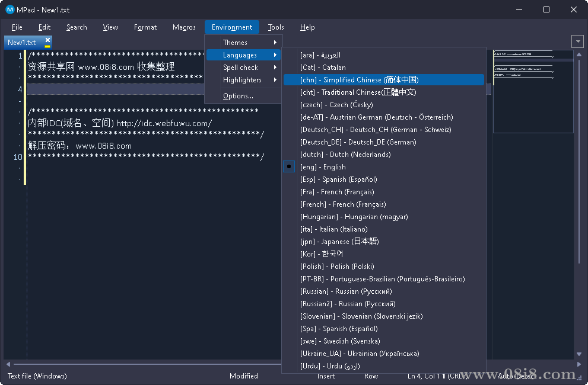Viewport: 588px width, 385px height.
Task: Select the checked English [eng] language
Action: pos(384,166)
